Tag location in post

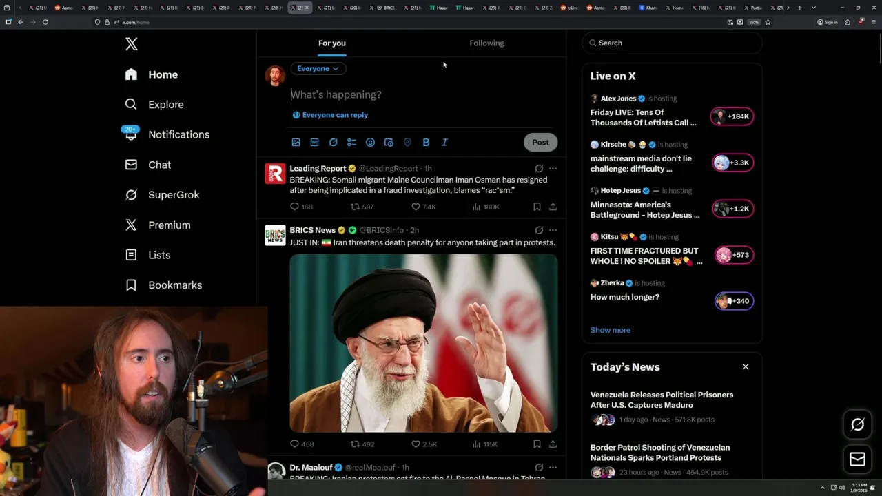click(x=407, y=142)
